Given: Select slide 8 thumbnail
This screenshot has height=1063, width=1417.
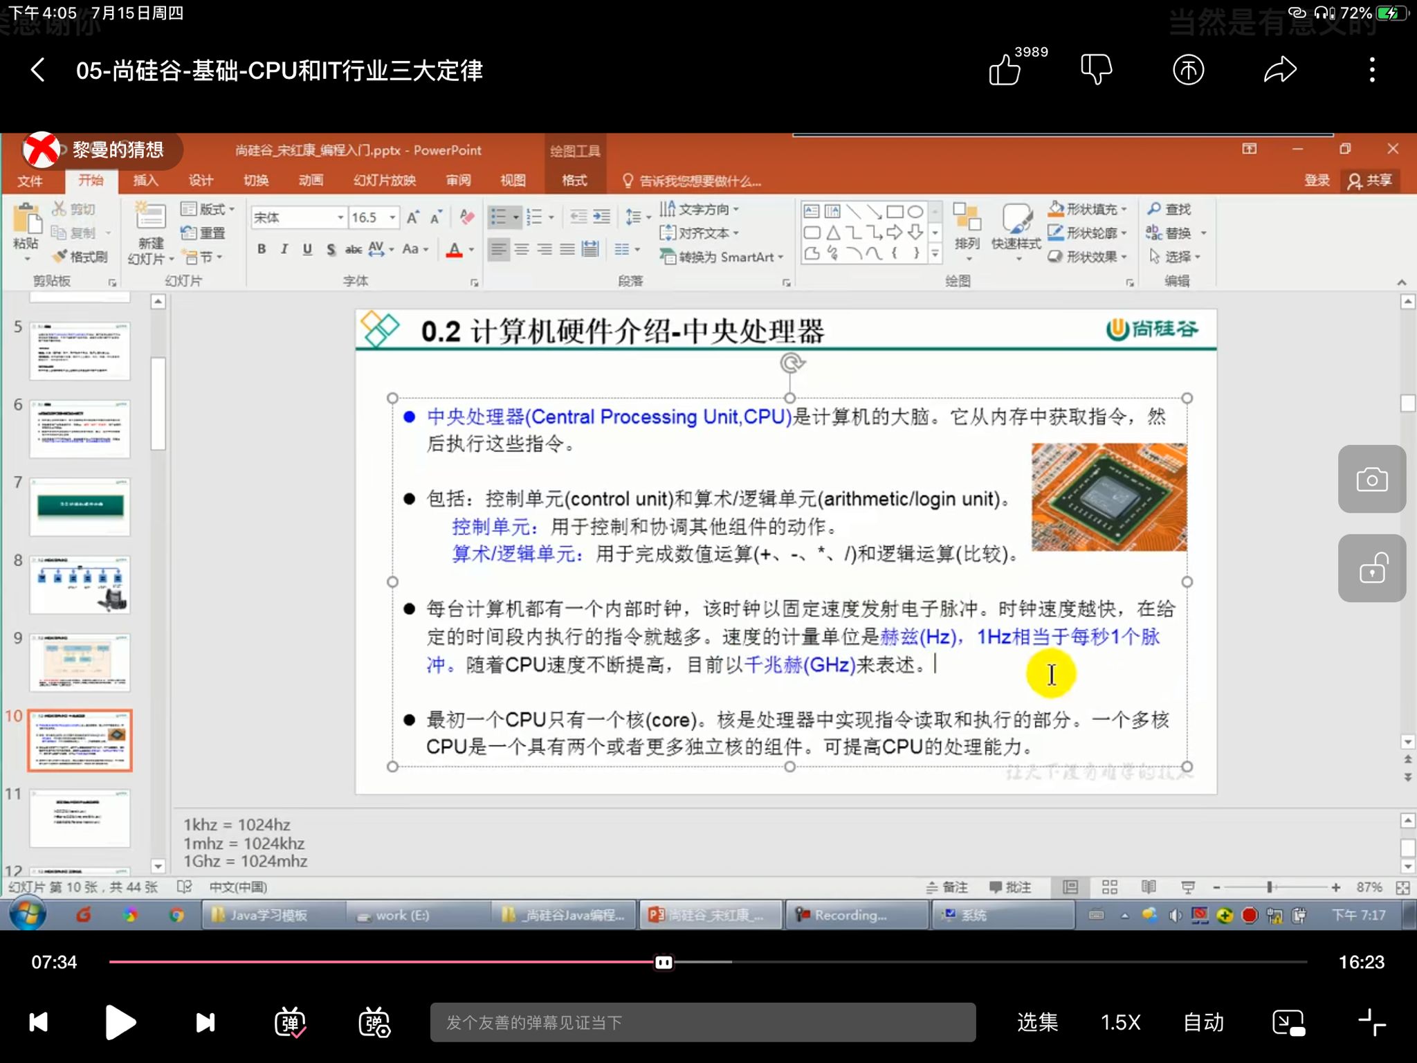Looking at the screenshot, I should pyautogui.click(x=80, y=585).
